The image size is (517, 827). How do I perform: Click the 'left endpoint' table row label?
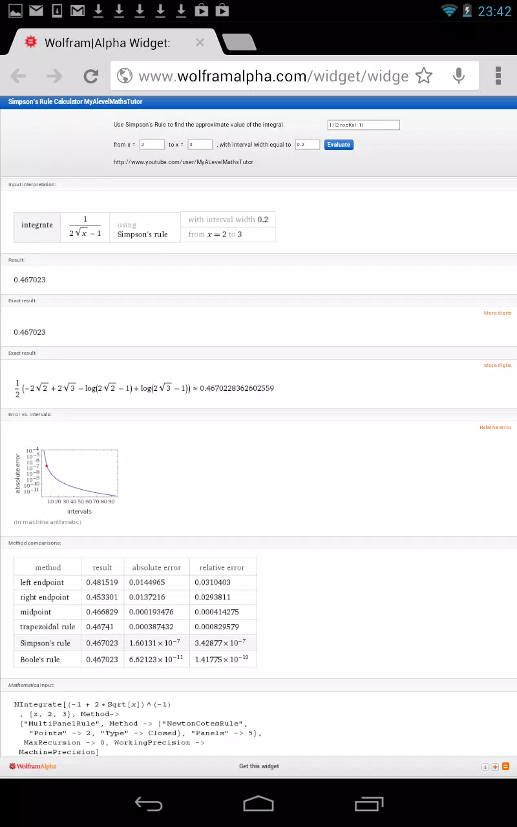[42, 582]
